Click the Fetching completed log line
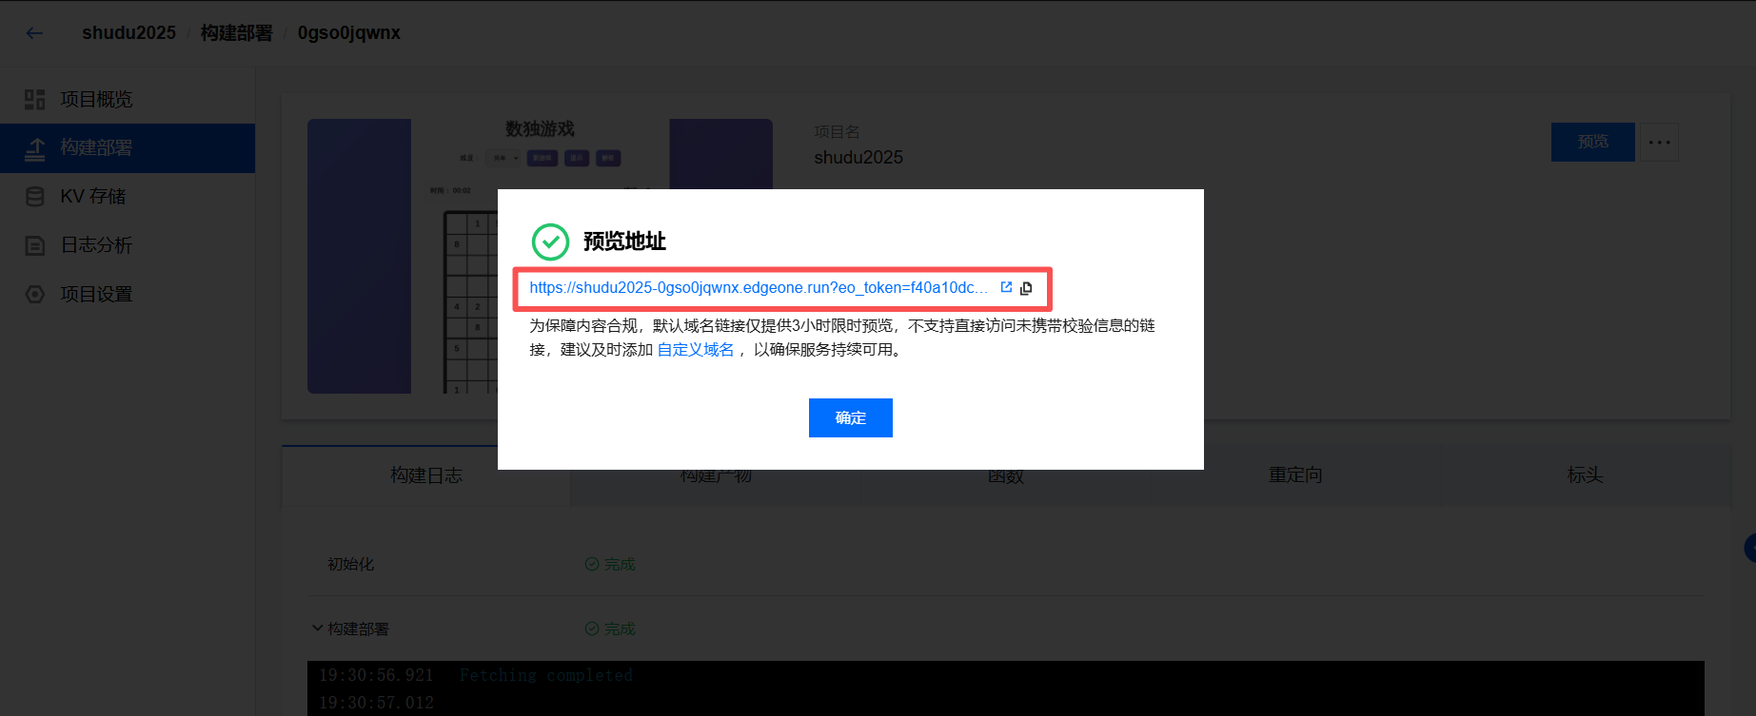The image size is (1756, 716). (x=546, y=675)
